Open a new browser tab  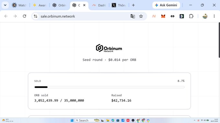133,5
